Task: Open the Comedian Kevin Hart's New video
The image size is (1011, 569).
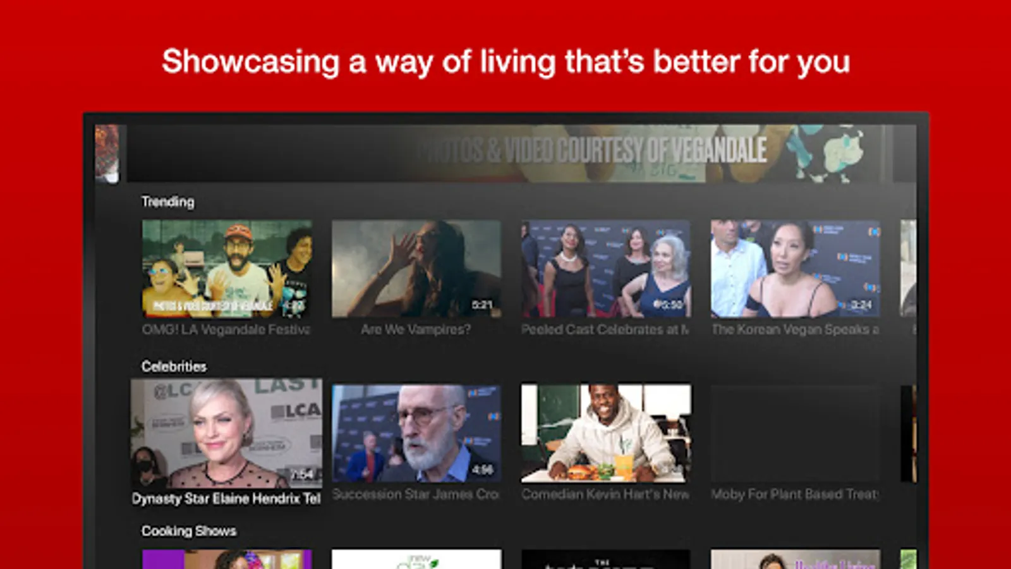Action: pos(606,434)
